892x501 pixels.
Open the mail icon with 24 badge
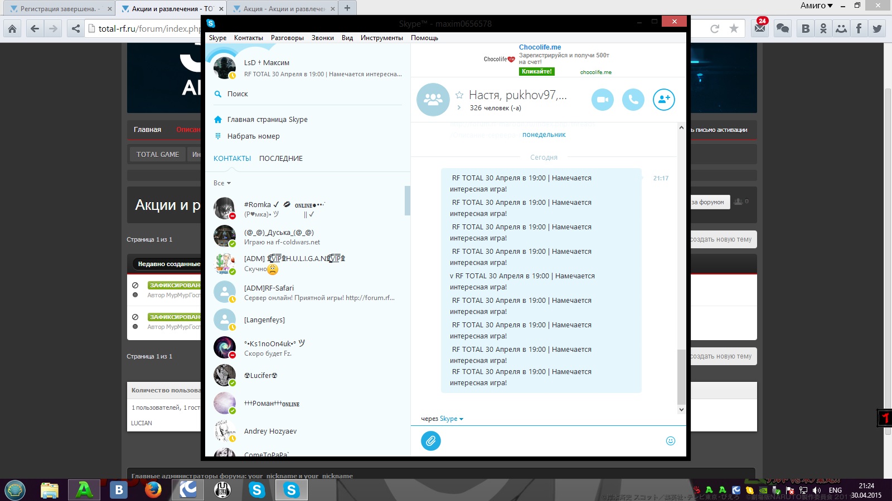click(760, 27)
